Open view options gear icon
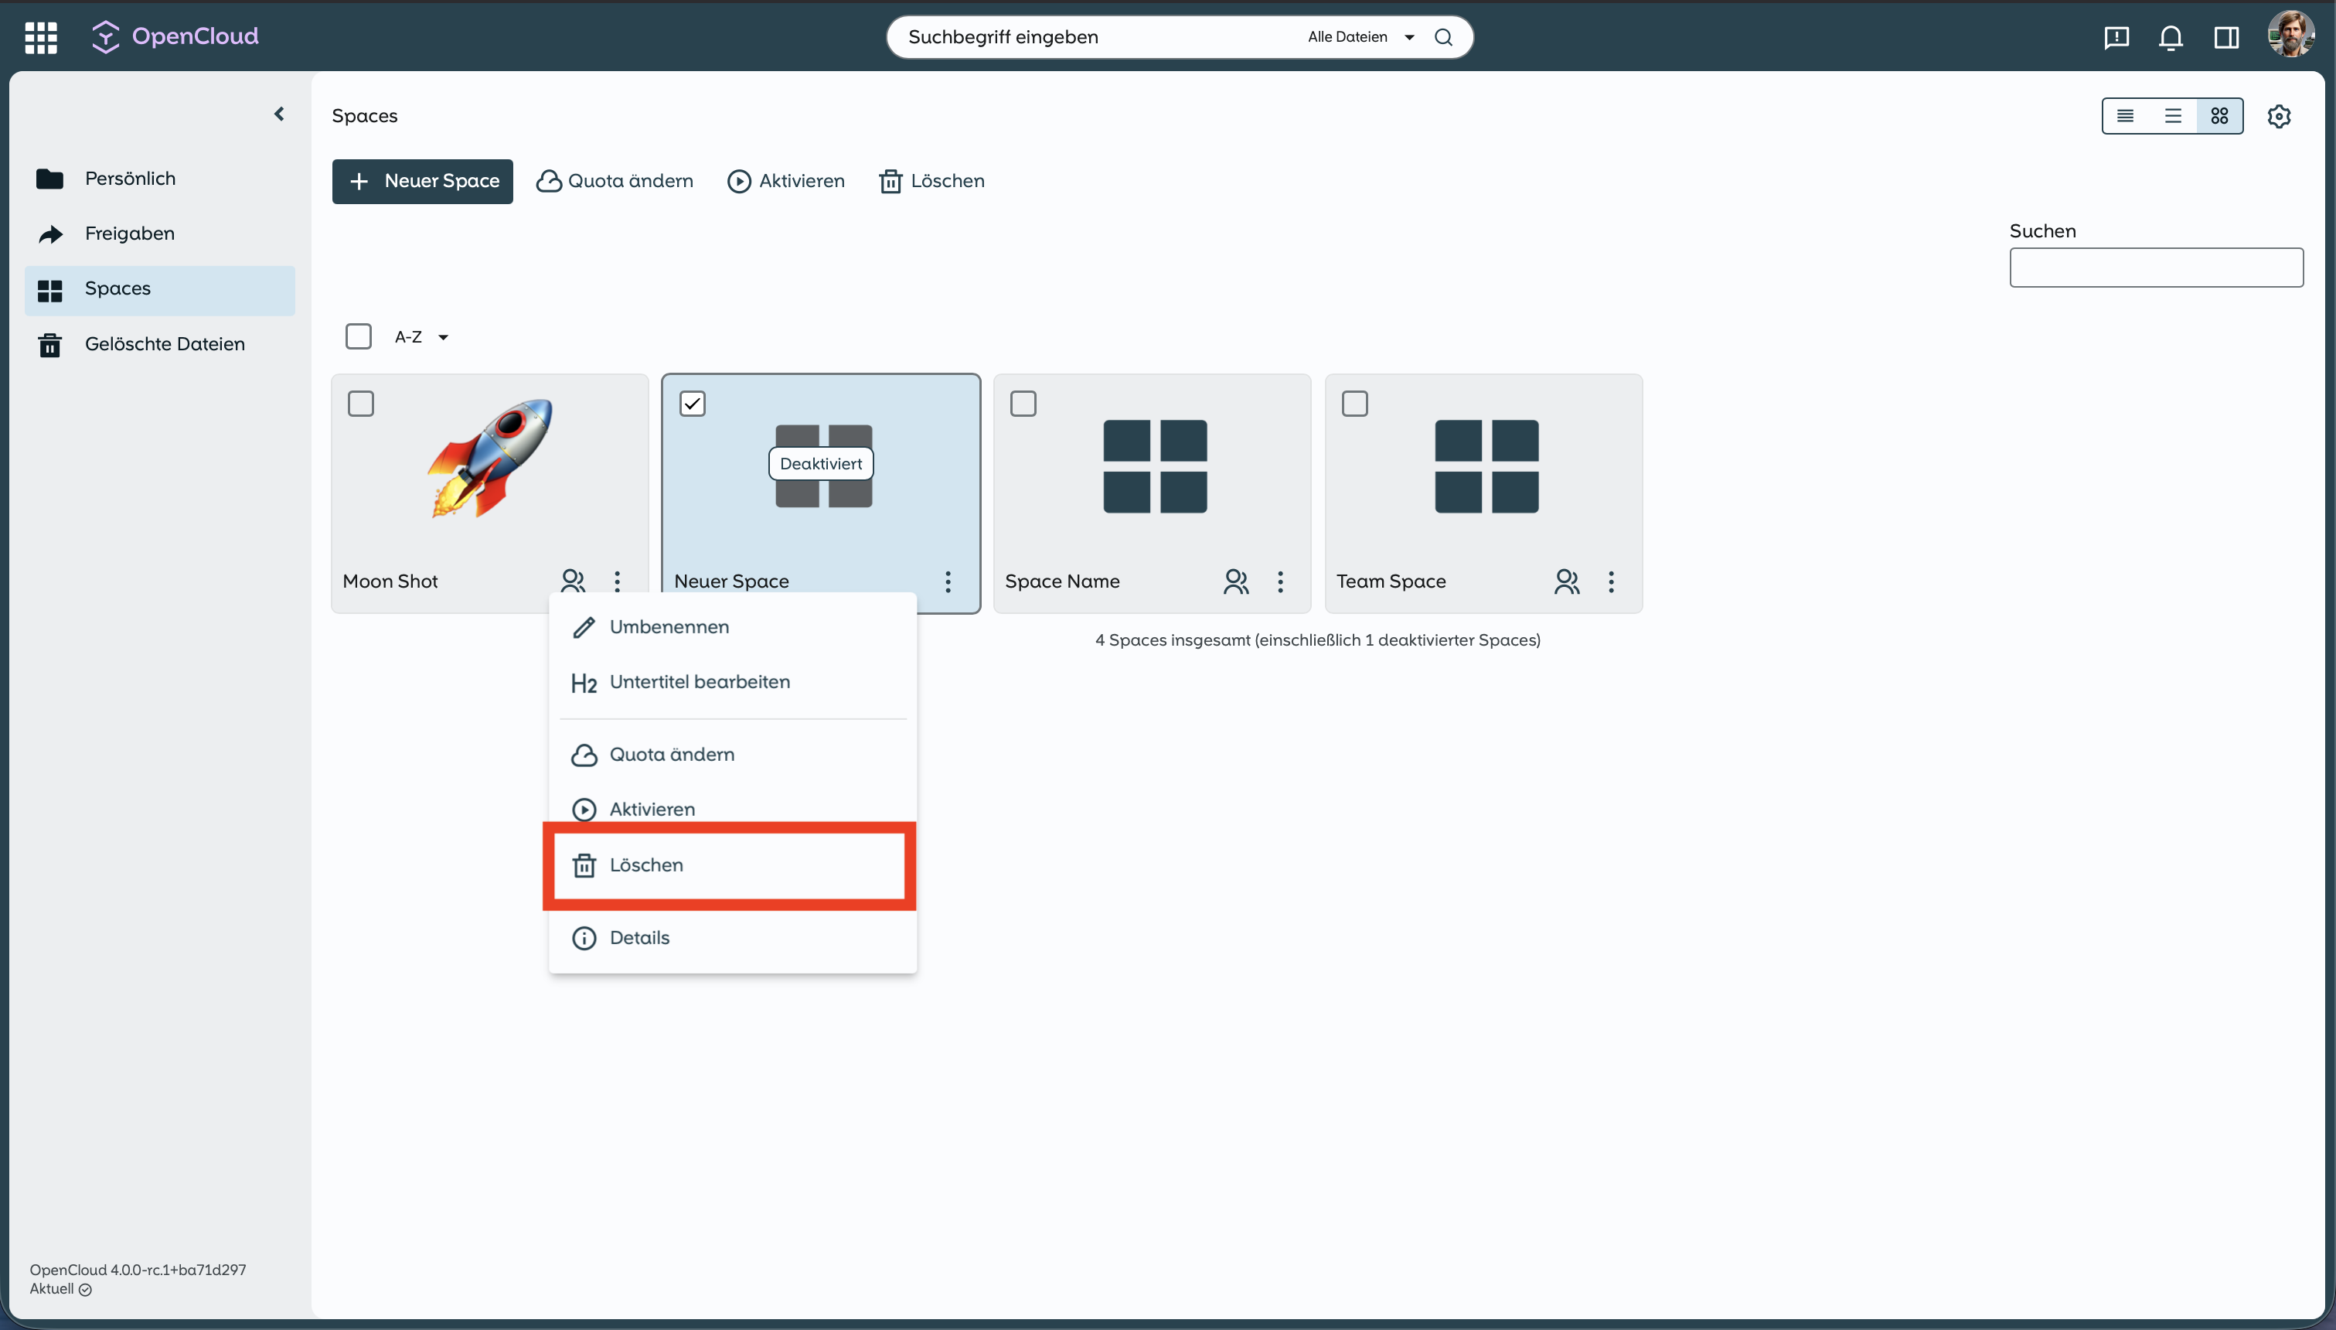This screenshot has height=1330, width=2336. click(2279, 116)
